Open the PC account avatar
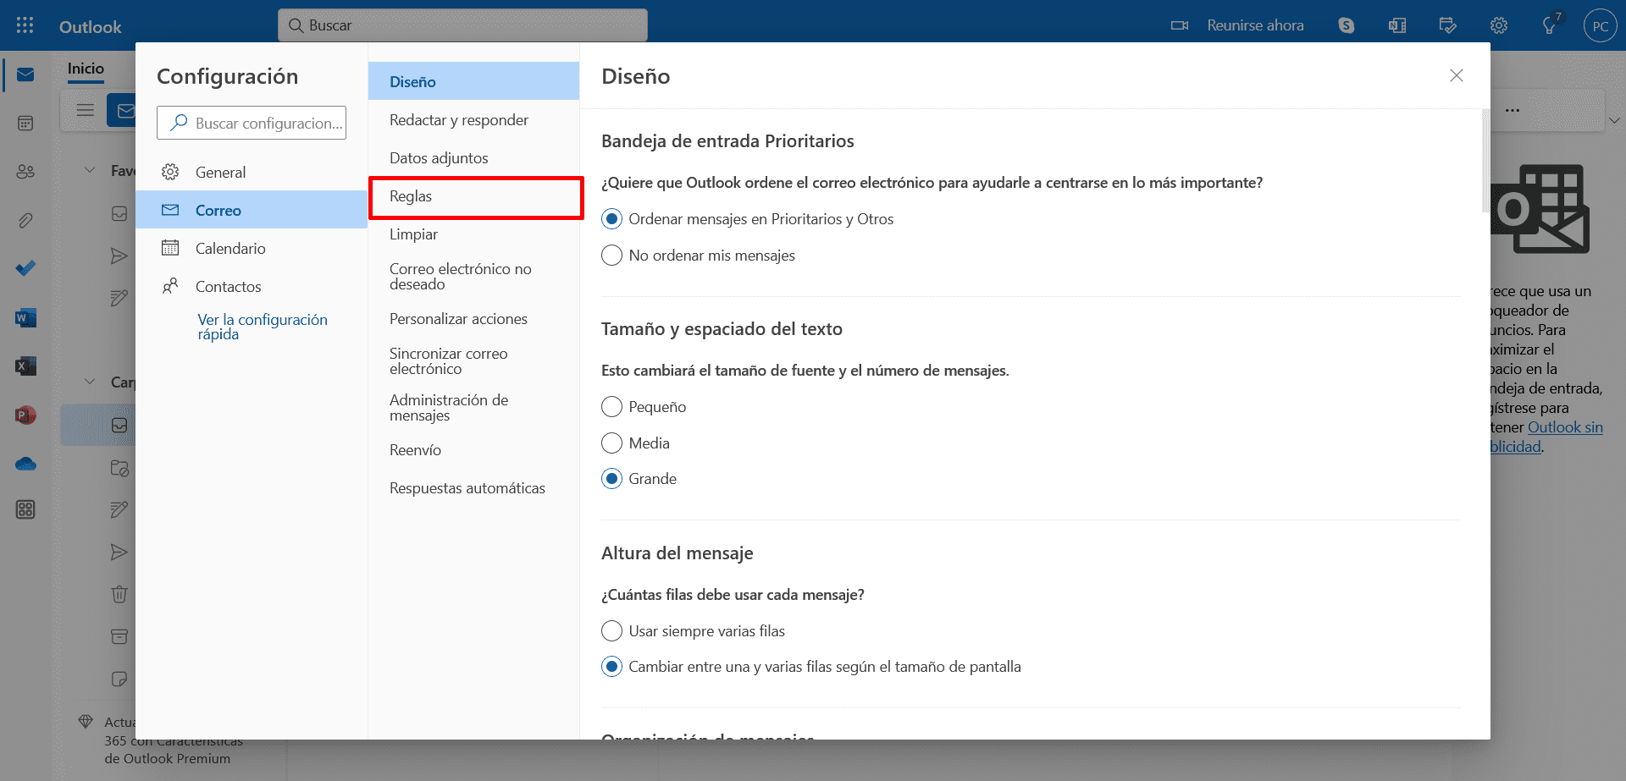Image resolution: width=1626 pixels, height=781 pixels. pyautogui.click(x=1601, y=25)
